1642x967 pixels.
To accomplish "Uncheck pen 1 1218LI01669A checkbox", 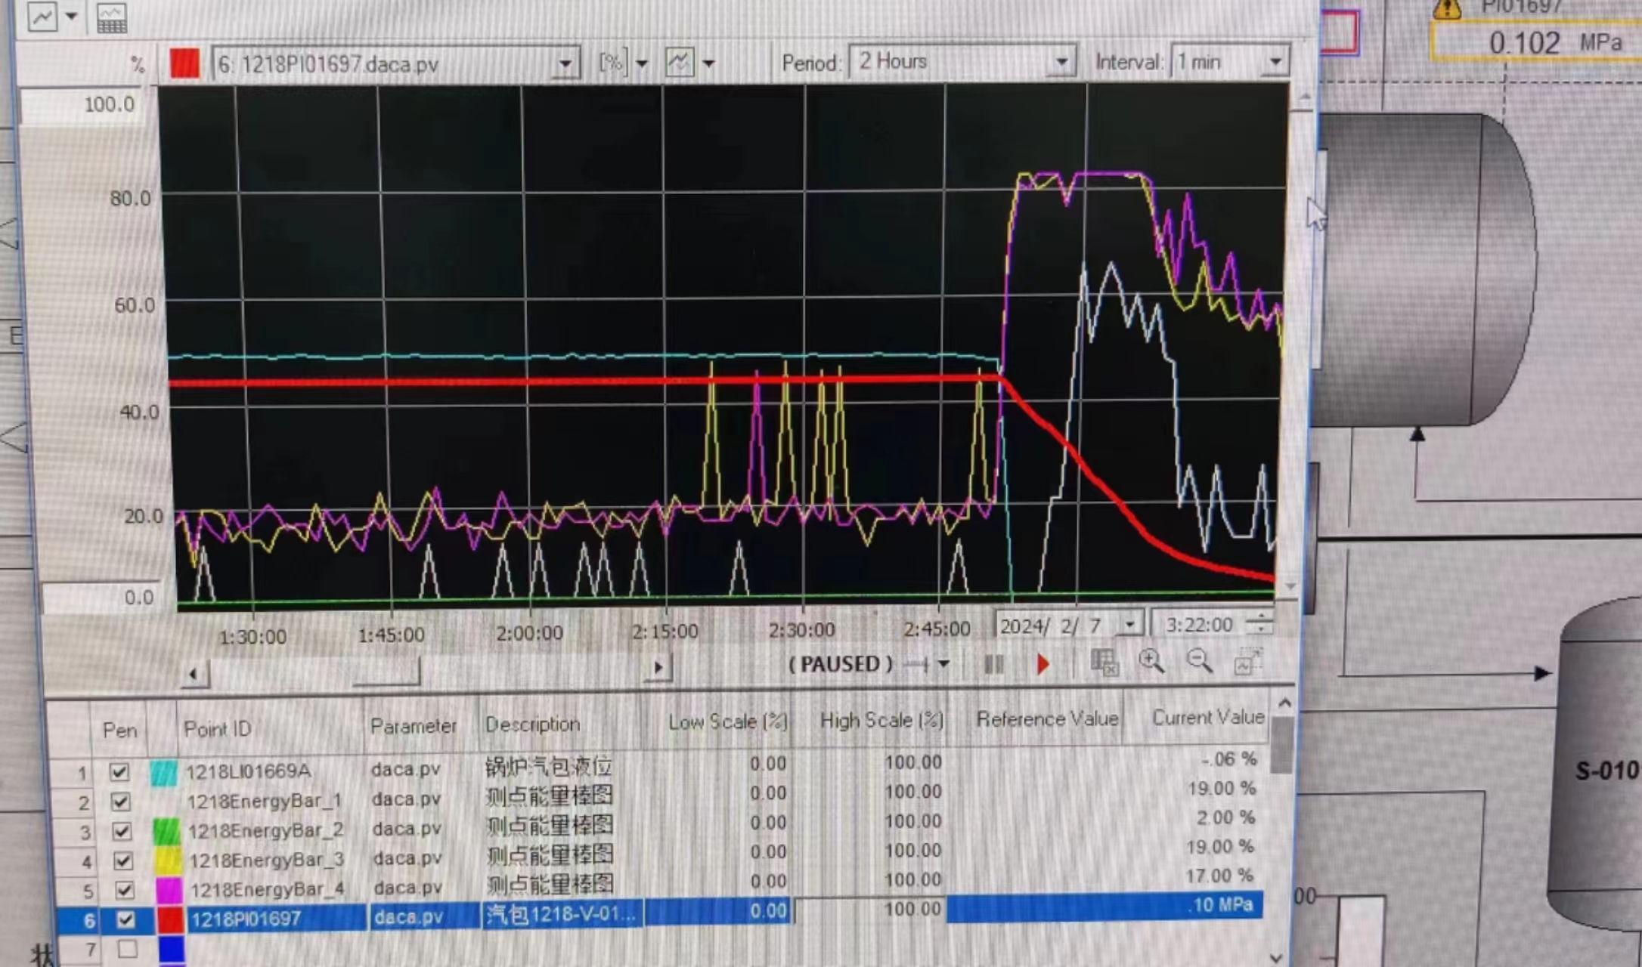I will pos(119,771).
